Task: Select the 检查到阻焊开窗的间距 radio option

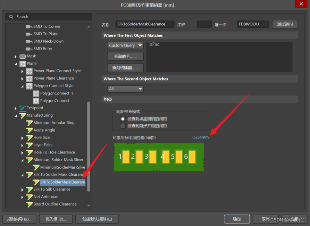Action: point(123,126)
